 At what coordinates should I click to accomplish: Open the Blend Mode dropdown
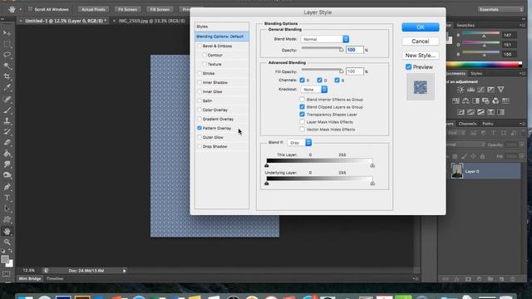(x=325, y=39)
